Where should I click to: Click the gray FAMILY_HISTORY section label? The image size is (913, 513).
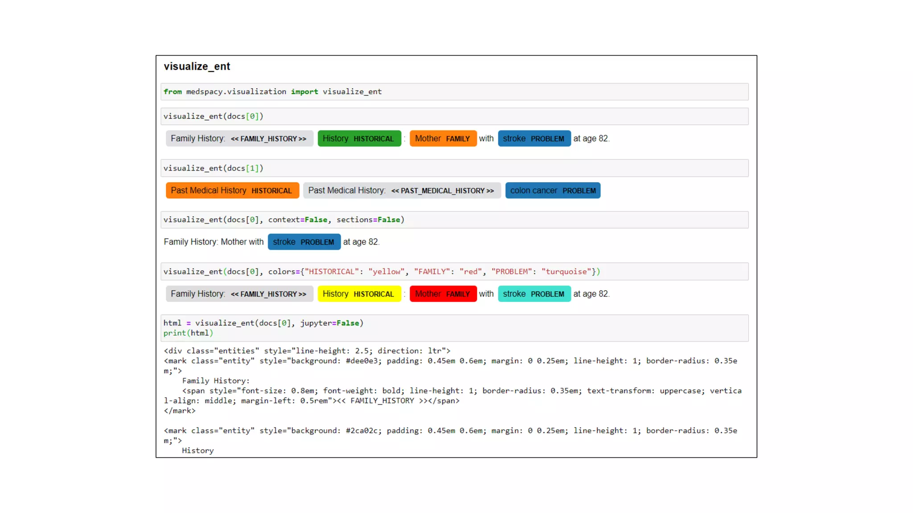239,138
